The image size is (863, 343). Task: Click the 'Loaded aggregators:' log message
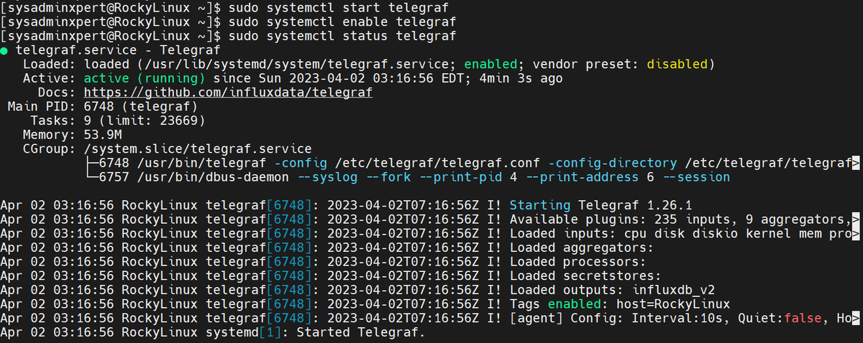point(581,248)
